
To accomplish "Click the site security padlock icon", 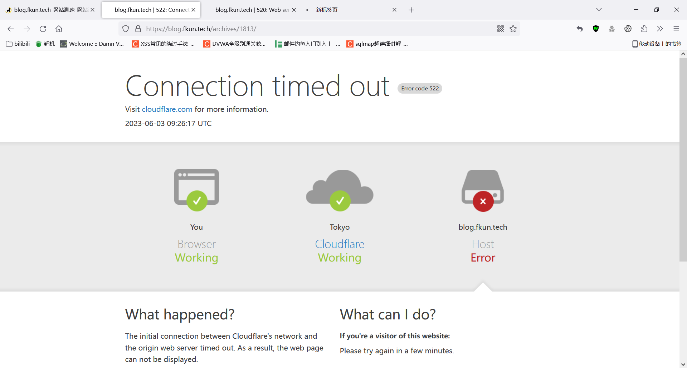I will 138,29.
